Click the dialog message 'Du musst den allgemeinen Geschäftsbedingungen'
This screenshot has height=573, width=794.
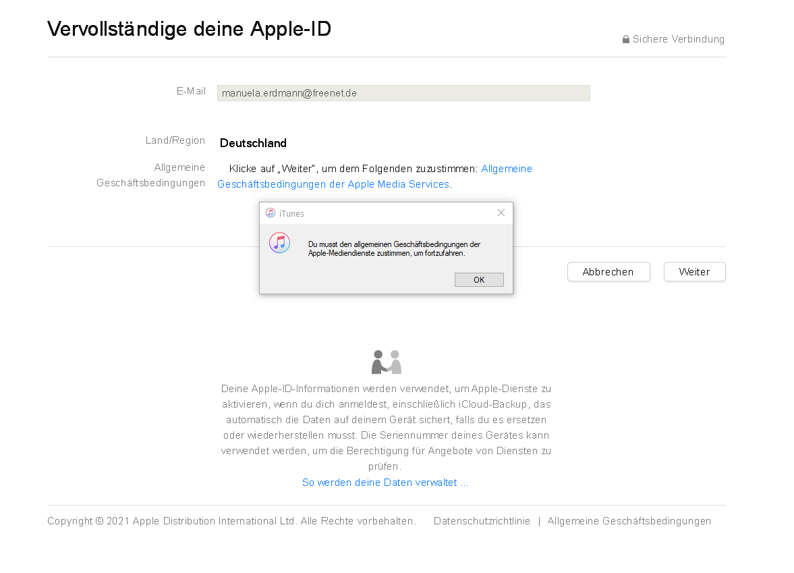pos(394,248)
